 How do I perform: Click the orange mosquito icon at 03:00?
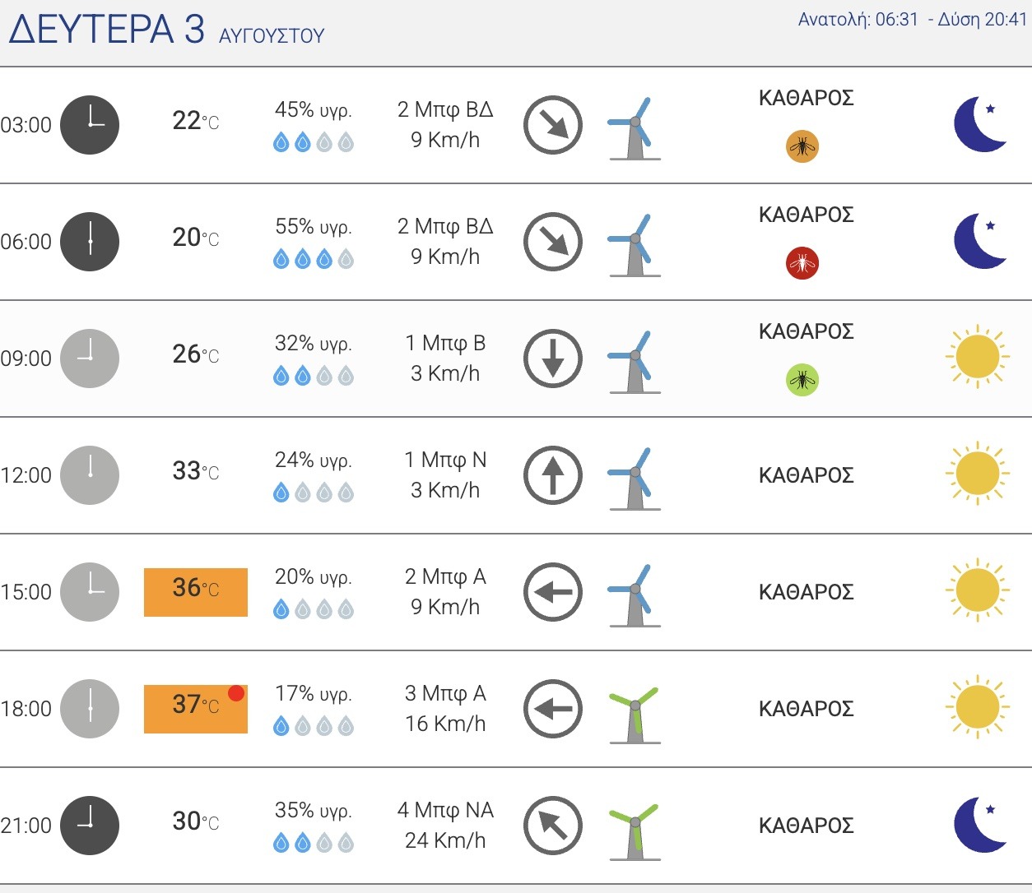tap(802, 147)
